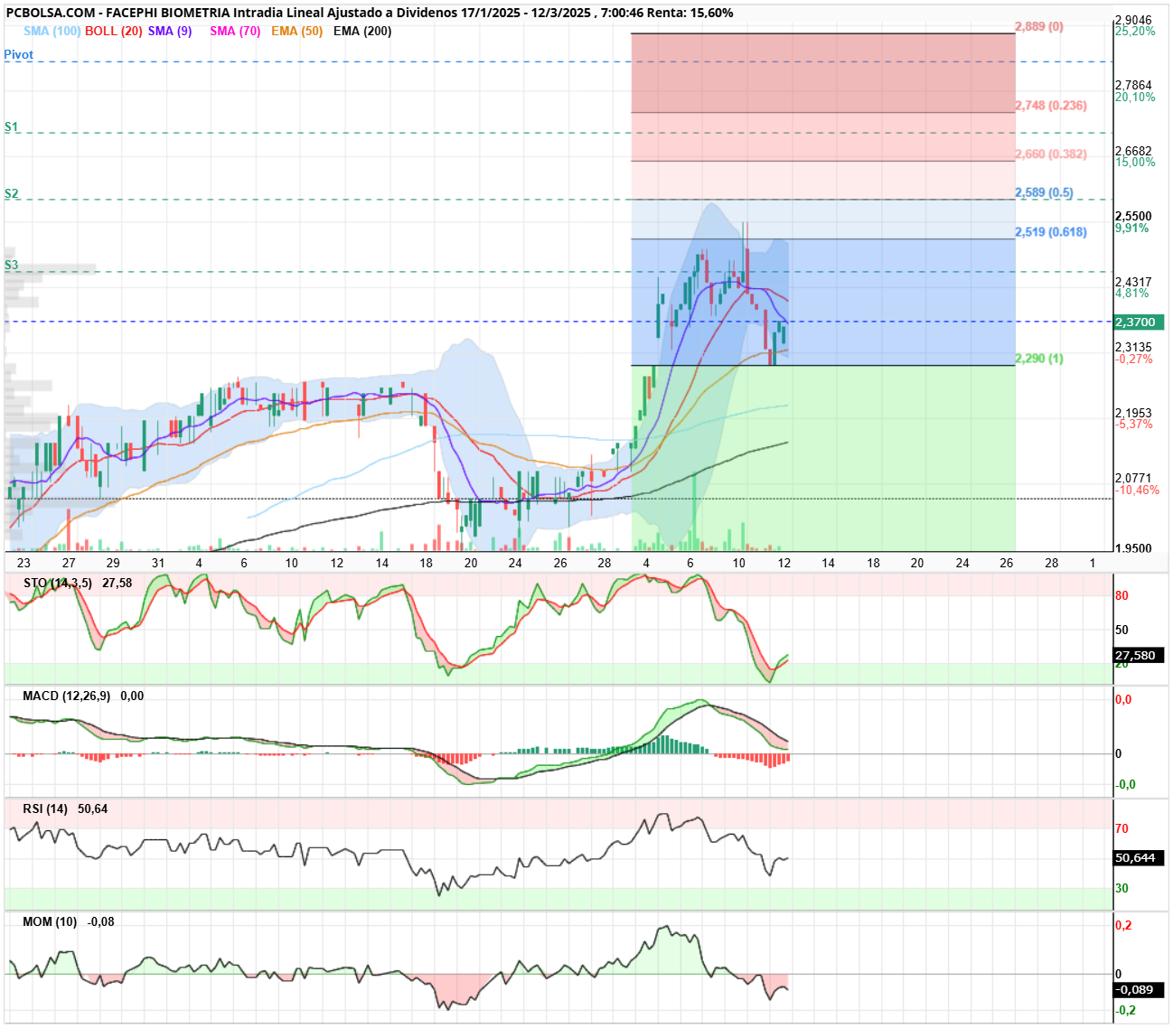
Task: Click price axis value 2,9046
Action: click(x=1133, y=20)
